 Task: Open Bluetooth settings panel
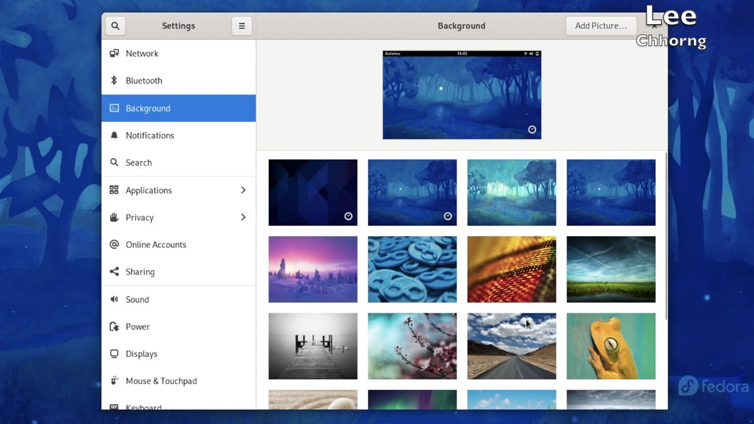(x=178, y=81)
